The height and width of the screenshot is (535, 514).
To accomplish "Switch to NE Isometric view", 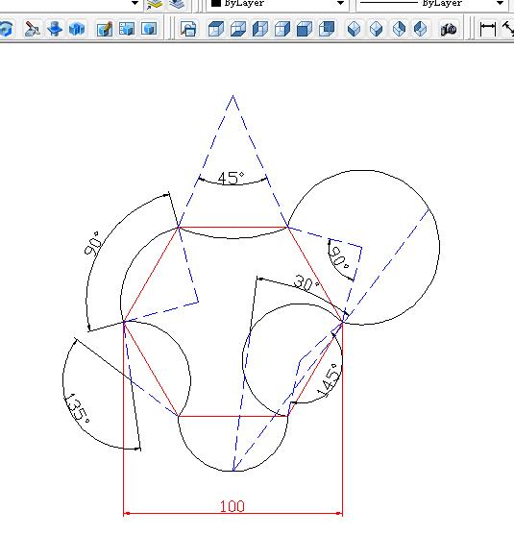I will point(399,29).
